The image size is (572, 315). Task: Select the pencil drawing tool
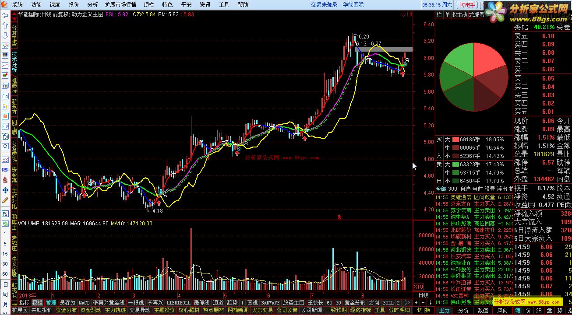[x=5, y=200]
